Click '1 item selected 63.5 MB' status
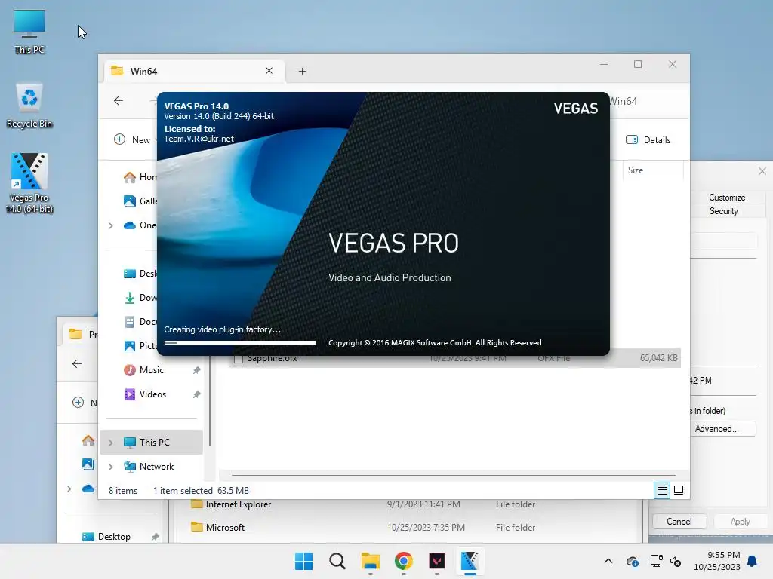The width and height of the screenshot is (773, 579). [x=201, y=490]
